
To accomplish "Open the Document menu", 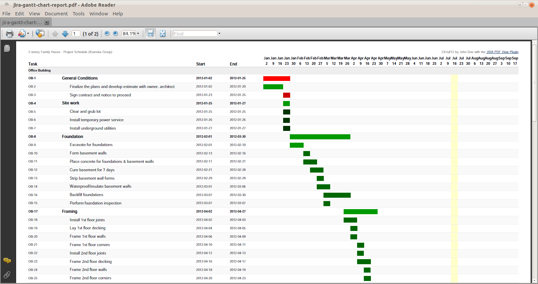I will tap(56, 14).
